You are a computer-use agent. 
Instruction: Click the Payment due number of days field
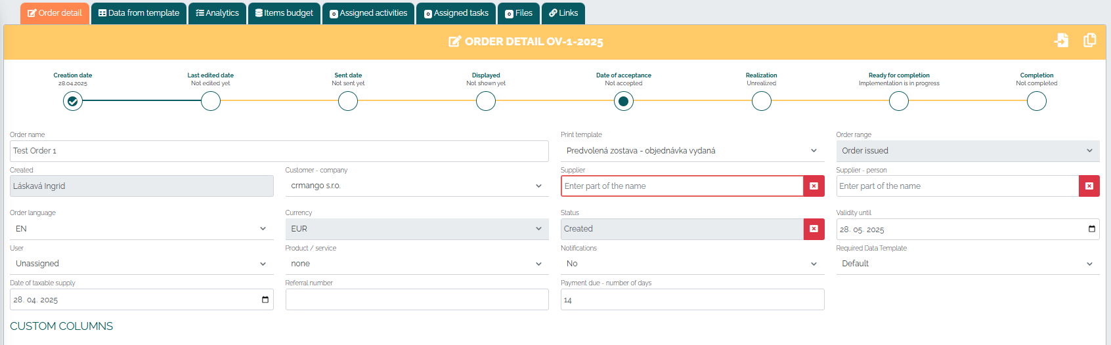[693, 300]
